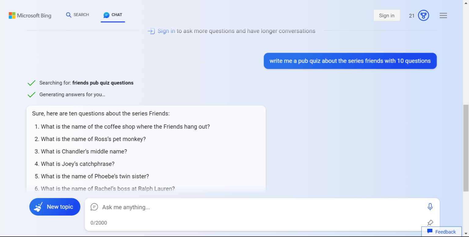Viewport: 469px width, 237px height.
Task: Click the sign-in arrow icon above the chat
Action: (151, 31)
